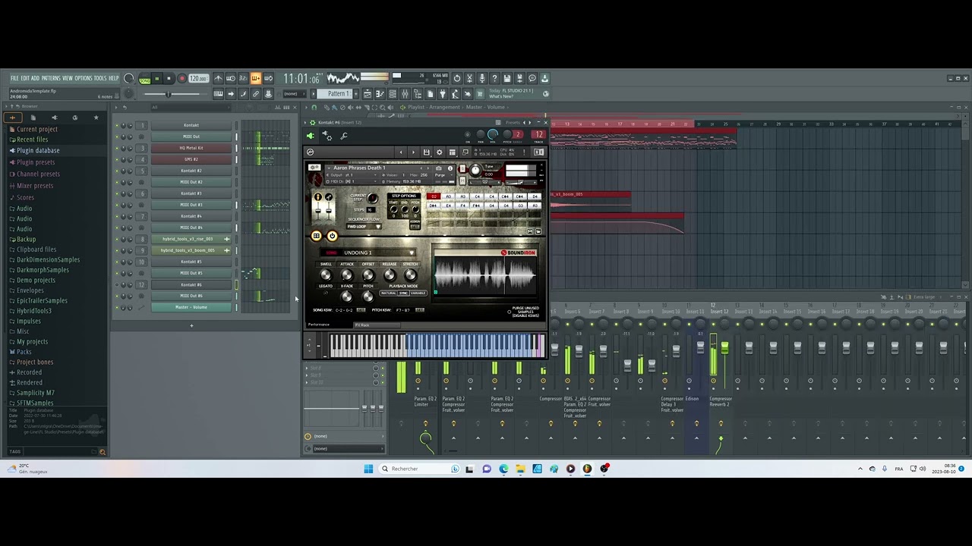This screenshot has width=972, height=546.
Task: Select the hybrid_tools_v3_rise_003 channel
Action: pos(191,239)
